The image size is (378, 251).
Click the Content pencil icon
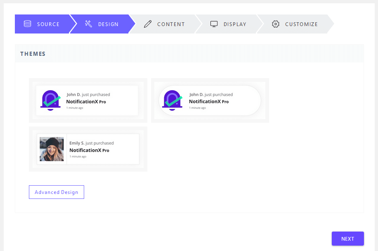click(x=148, y=24)
